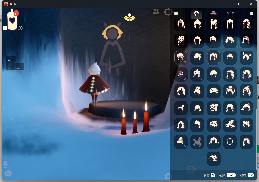259x182 pixels.
Task: Switch to the hat accessories tab
Action: coord(213,13)
